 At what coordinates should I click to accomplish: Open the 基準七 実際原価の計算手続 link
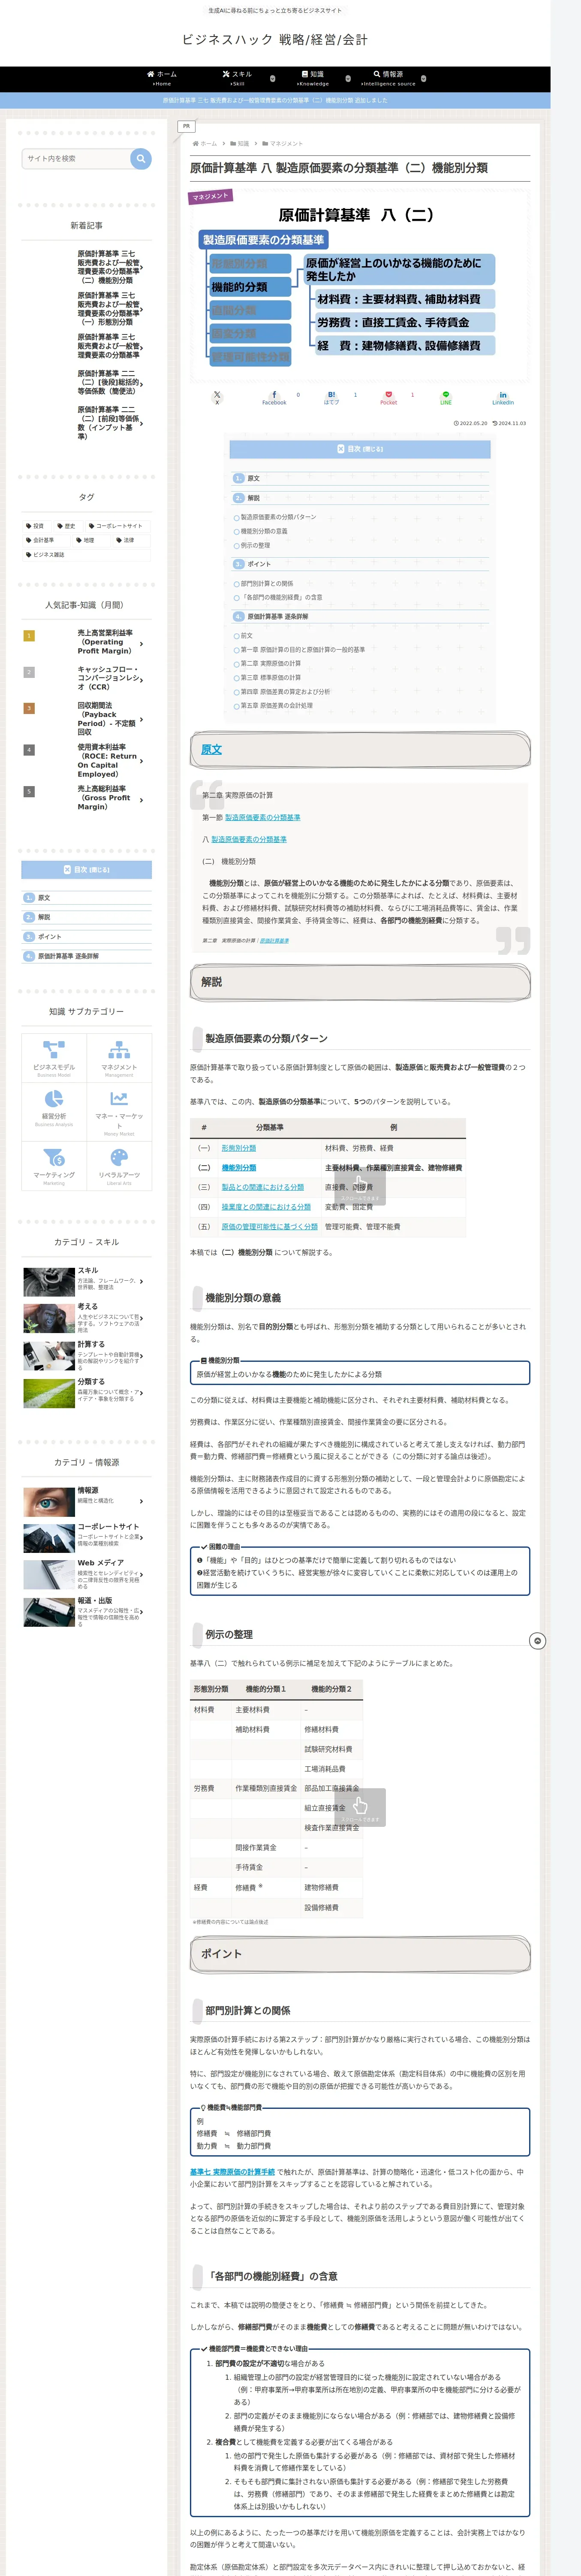(232, 2172)
